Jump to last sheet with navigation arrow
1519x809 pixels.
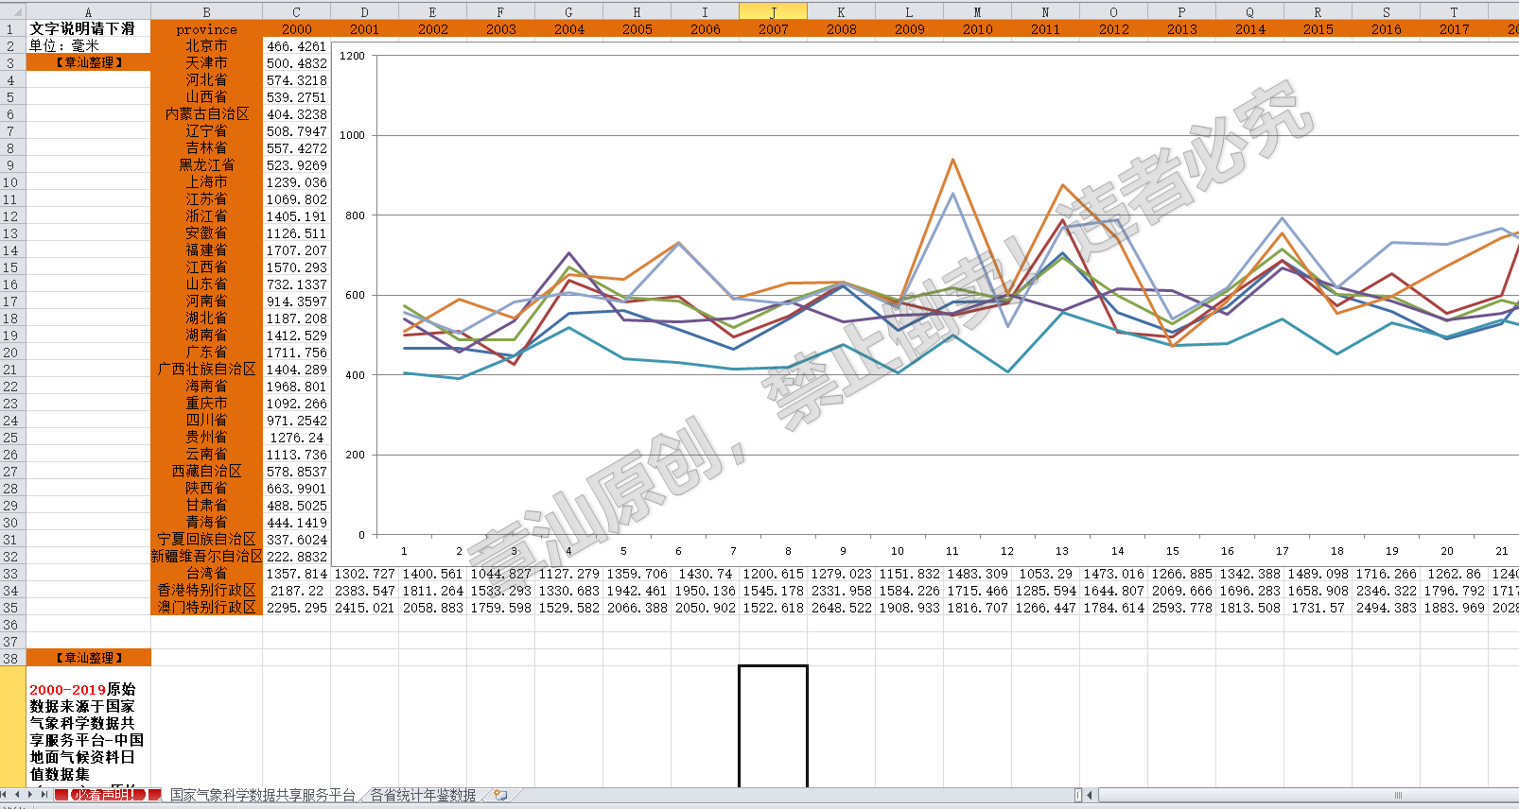(44, 795)
